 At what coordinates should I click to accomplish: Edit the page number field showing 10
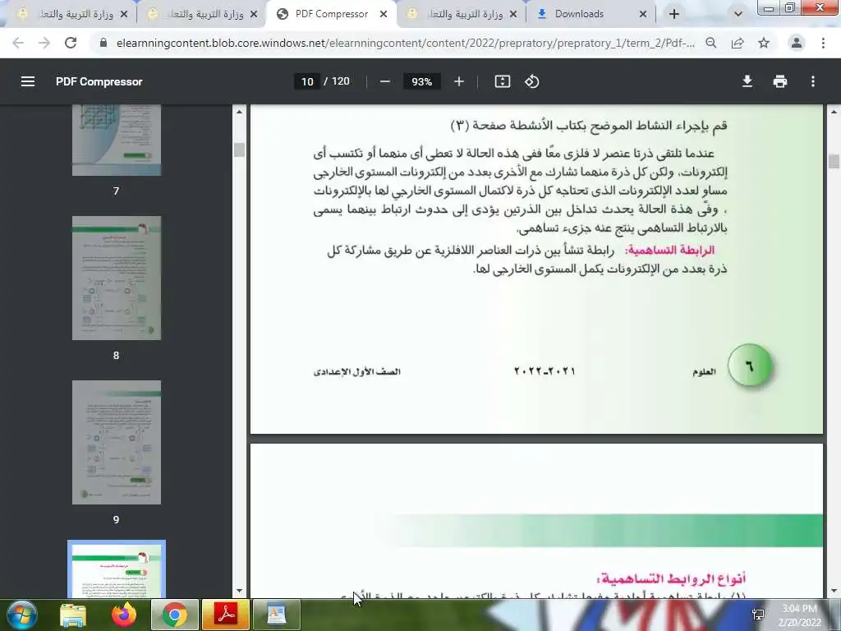307,81
